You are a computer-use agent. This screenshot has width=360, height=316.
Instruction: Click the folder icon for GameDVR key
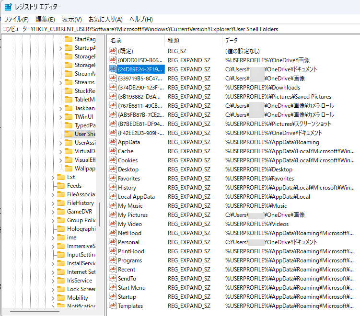[61, 212]
